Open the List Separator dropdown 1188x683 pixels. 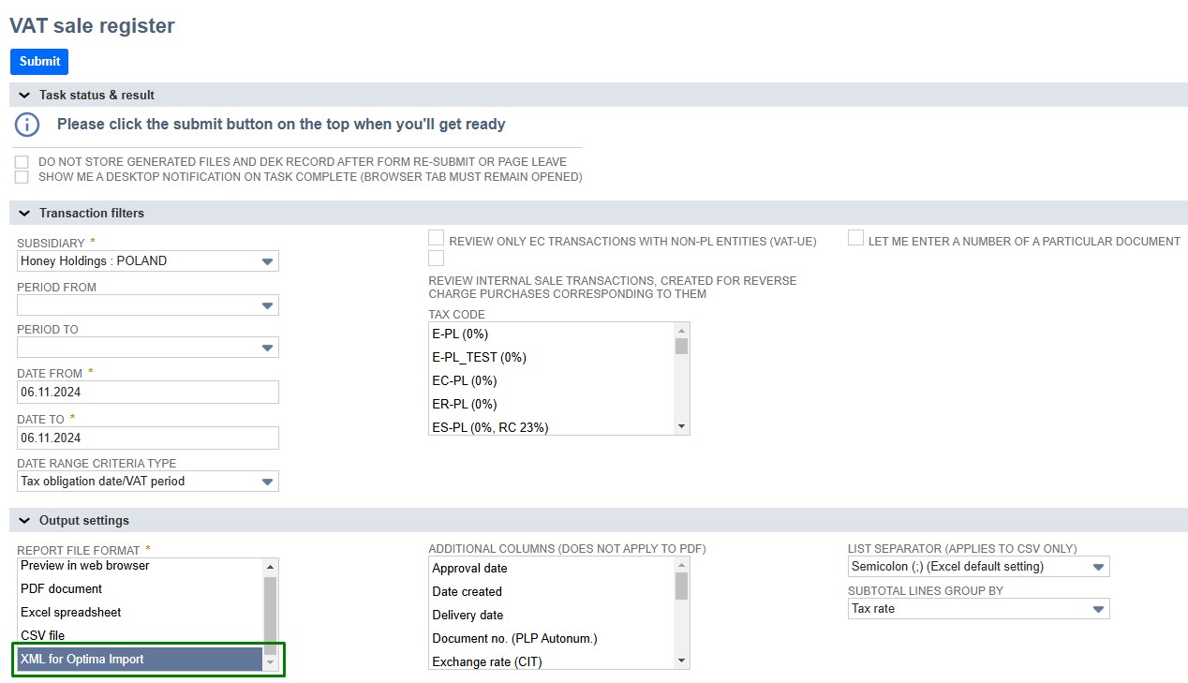click(978, 567)
